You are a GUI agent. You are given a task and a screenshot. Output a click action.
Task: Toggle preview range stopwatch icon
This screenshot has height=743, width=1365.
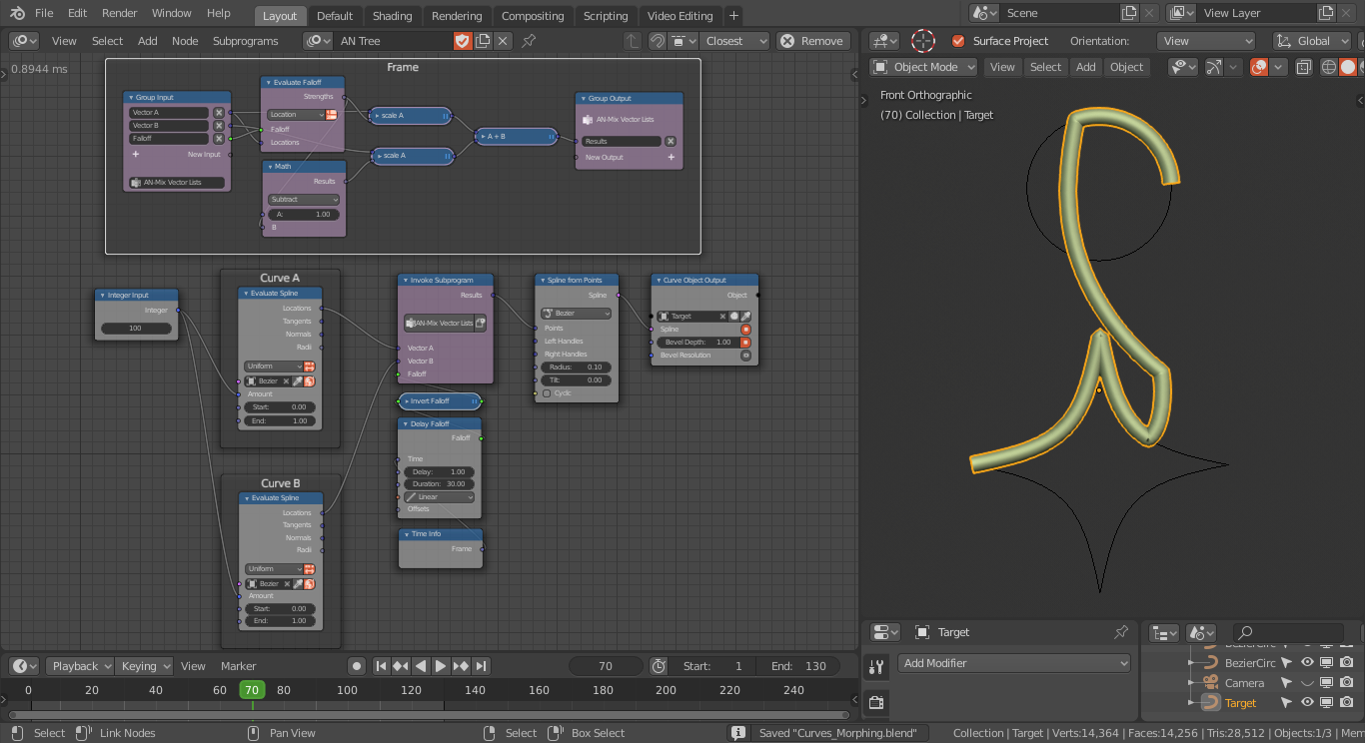point(658,666)
